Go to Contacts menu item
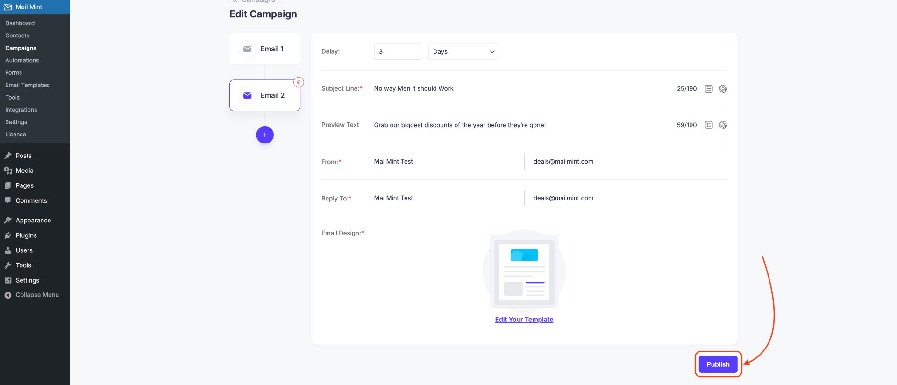The image size is (897, 385). (x=17, y=36)
